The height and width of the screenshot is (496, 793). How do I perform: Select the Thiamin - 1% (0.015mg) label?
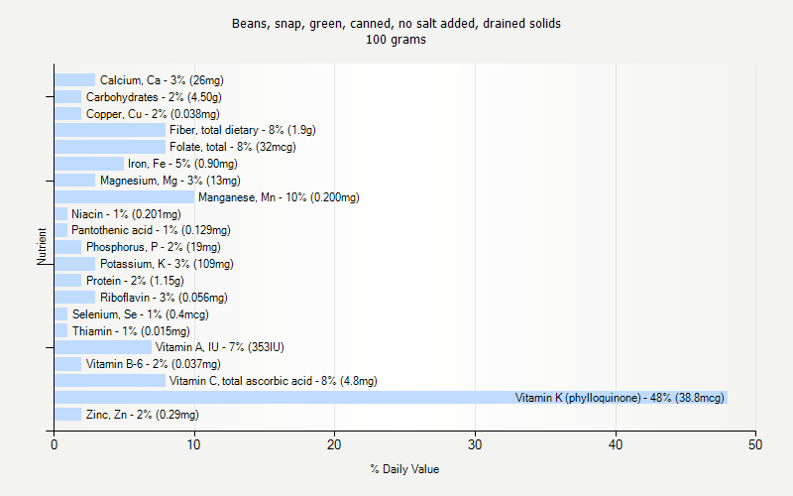[131, 331]
